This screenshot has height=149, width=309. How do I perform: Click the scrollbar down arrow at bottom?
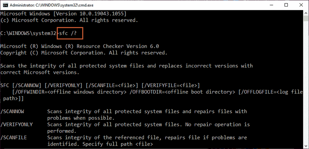[x=306, y=146]
